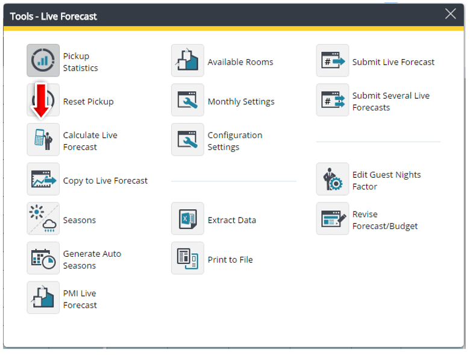Click the Reset Pickup icon
This screenshot has height=355, width=470.
tap(43, 101)
